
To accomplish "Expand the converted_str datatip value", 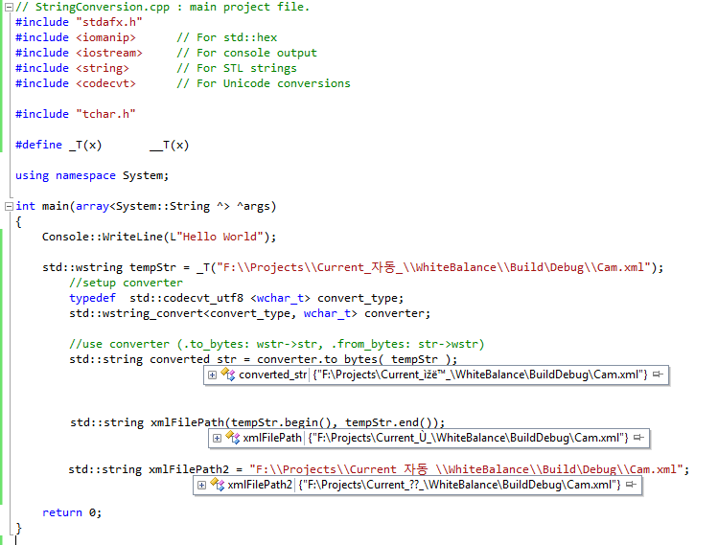I will pos(212,375).
